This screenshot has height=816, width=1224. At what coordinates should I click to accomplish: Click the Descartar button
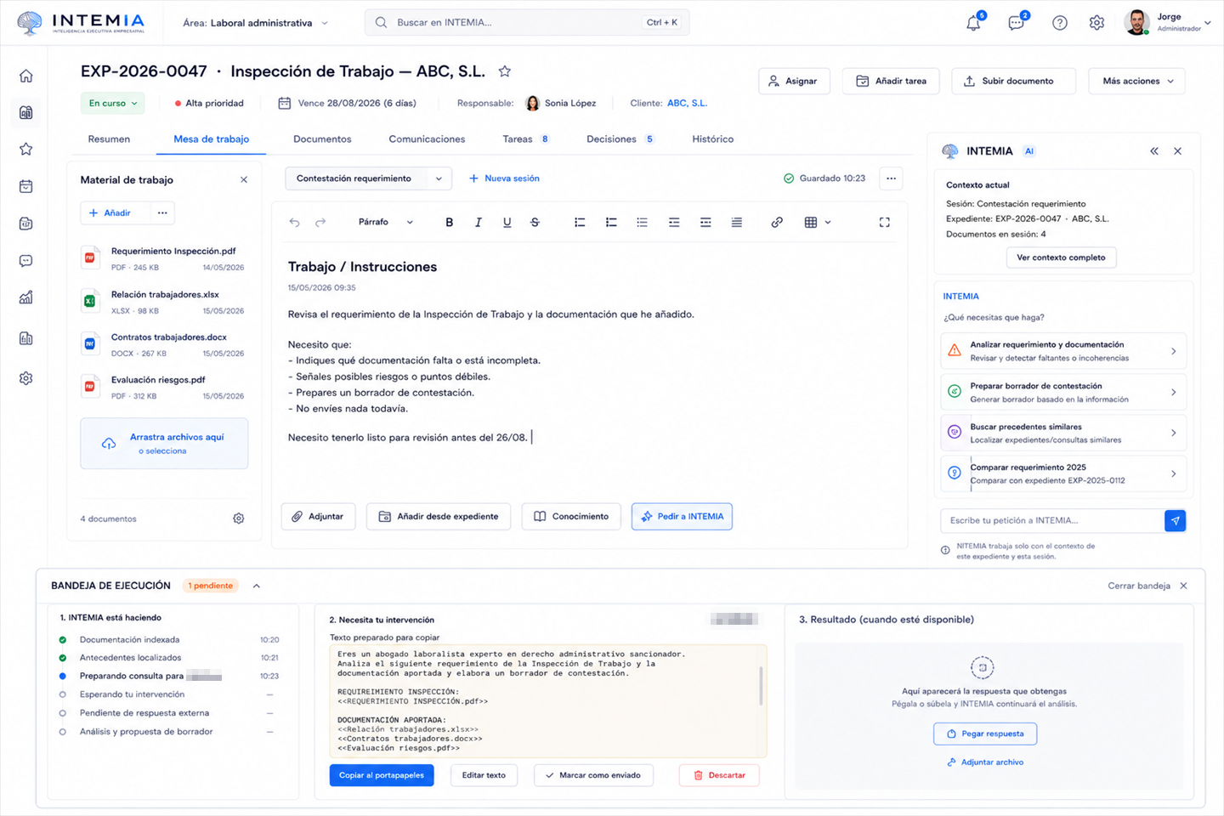[719, 775]
